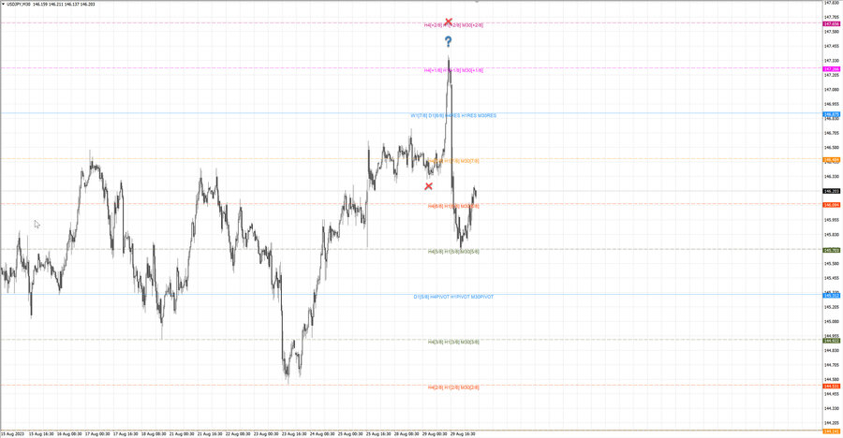Click the 21 Aug 16:30 time axis label
Viewport: 843px width, 438px height.
coord(210,434)
